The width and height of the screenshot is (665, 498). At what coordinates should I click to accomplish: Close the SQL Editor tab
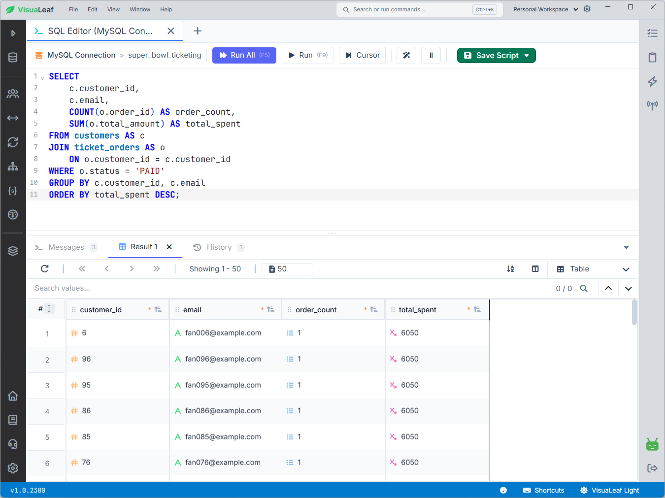tap(171, 31)
